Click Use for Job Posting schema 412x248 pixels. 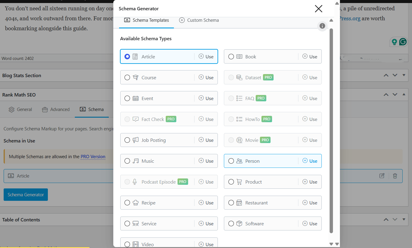[206, 140]
